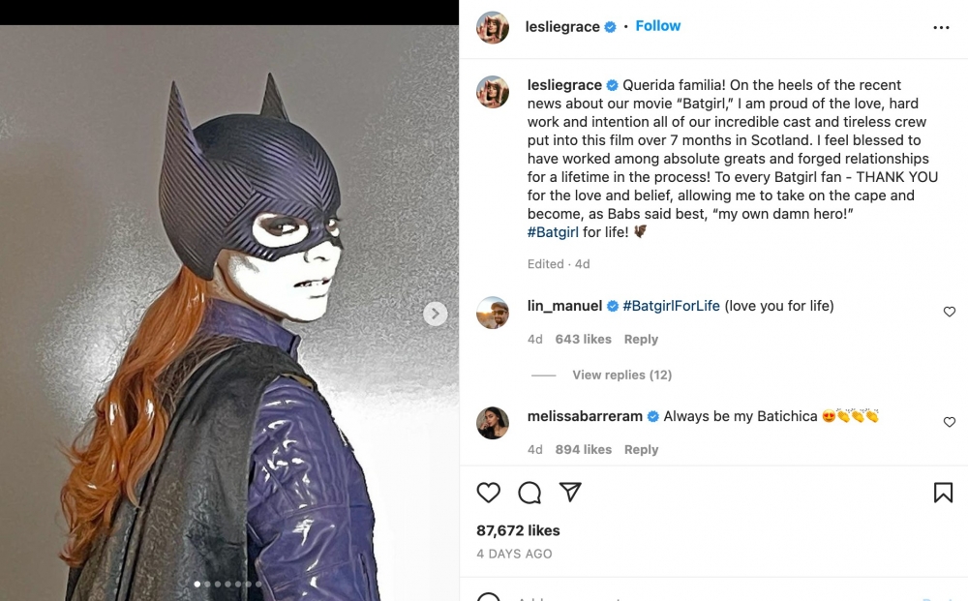The image size is (968, 601).
Task: Show 894 likes on melissabarreram's comment
Action: coord(583,450)
